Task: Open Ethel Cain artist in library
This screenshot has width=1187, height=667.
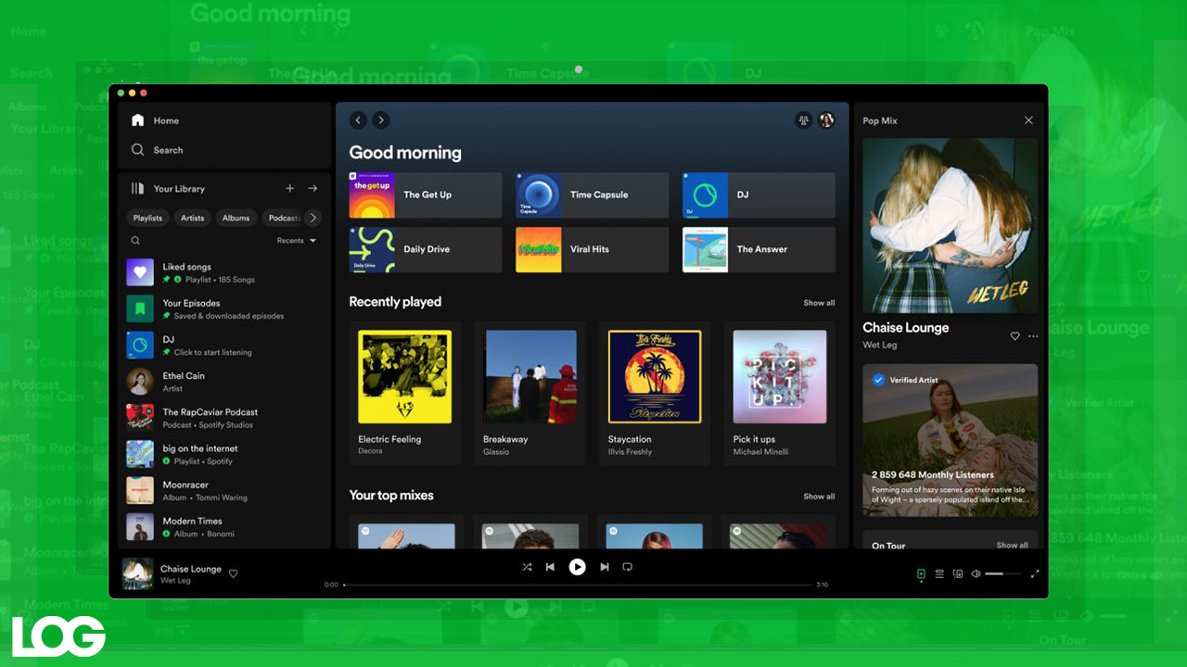Action: click(223, 382)
